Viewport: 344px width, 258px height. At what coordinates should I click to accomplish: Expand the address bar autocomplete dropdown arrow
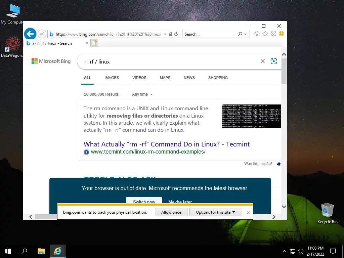click(165, 34)
